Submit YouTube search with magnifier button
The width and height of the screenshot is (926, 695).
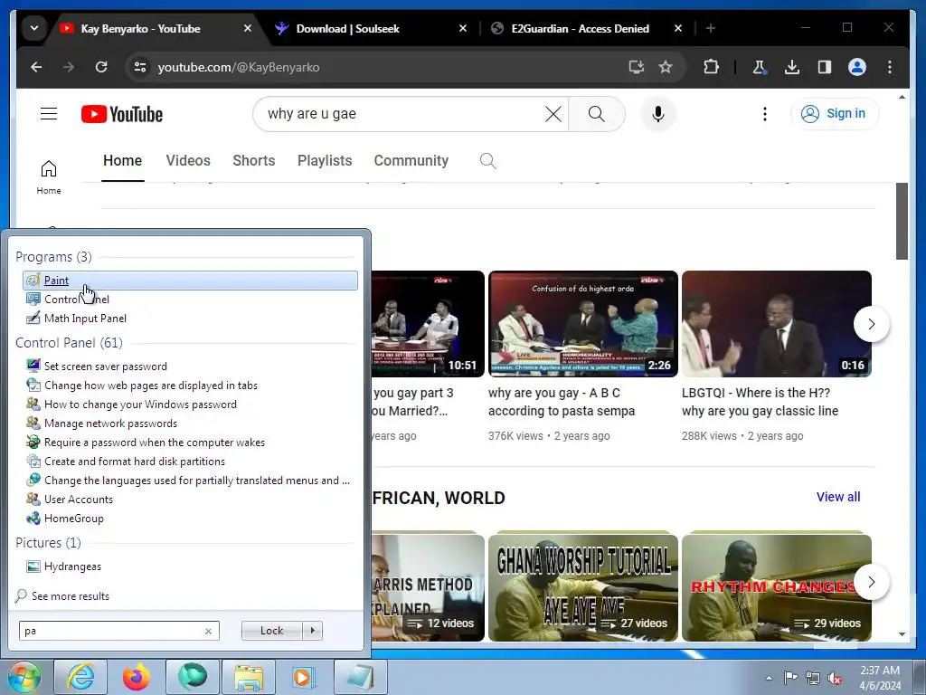click(x=597, y=114)
